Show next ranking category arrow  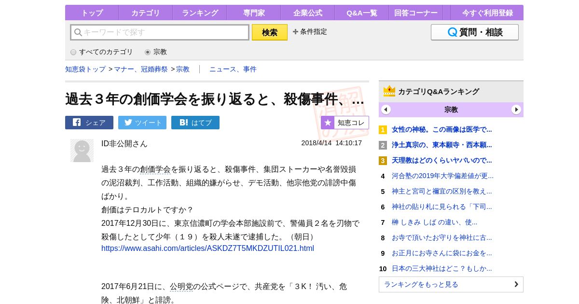pos(516,110)
